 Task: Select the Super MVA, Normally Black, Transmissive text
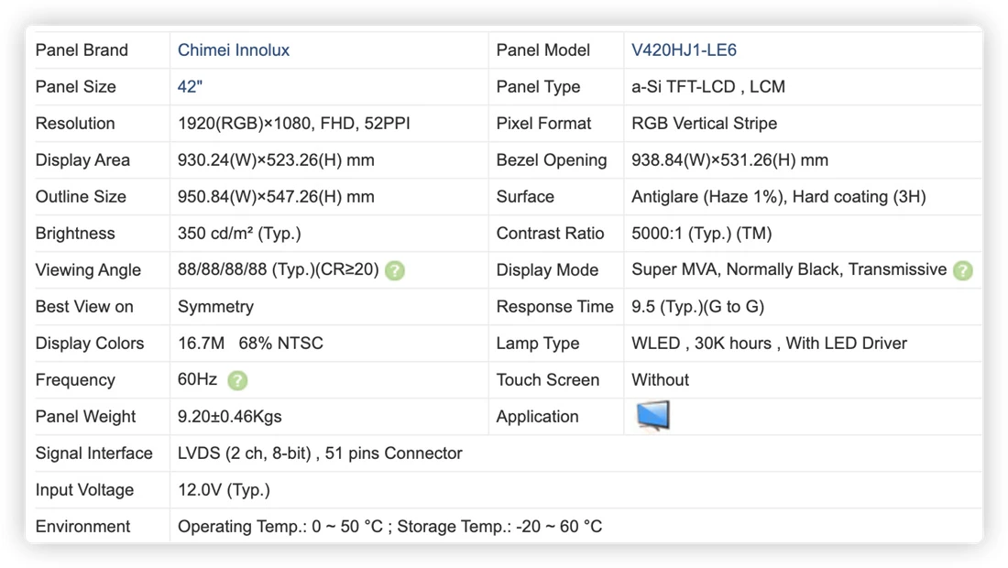tap(789, 269)
